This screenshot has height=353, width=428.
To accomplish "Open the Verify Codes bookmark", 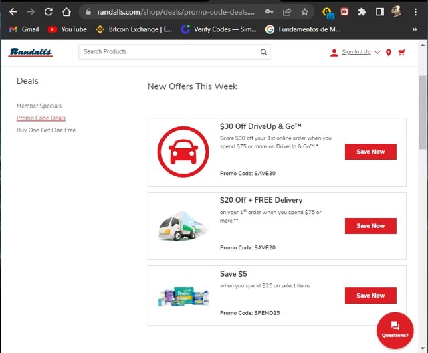I will [219, 29].
